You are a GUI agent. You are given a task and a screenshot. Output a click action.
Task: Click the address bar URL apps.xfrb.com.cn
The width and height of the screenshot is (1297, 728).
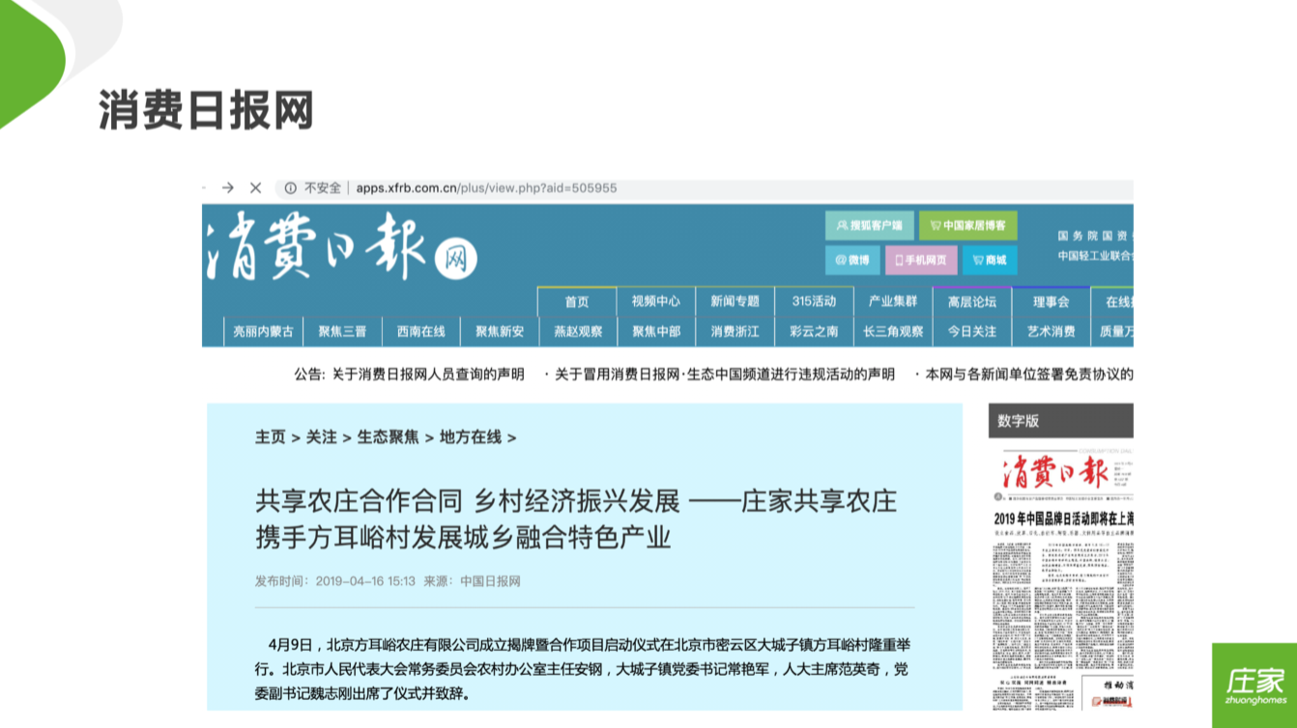[486, 188]
